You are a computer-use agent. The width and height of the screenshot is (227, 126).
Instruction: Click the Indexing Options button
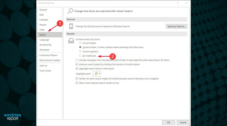tap(177, 26)
